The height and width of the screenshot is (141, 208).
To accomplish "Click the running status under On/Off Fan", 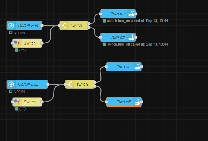I will pyautogui.click(x=19, y=33).
